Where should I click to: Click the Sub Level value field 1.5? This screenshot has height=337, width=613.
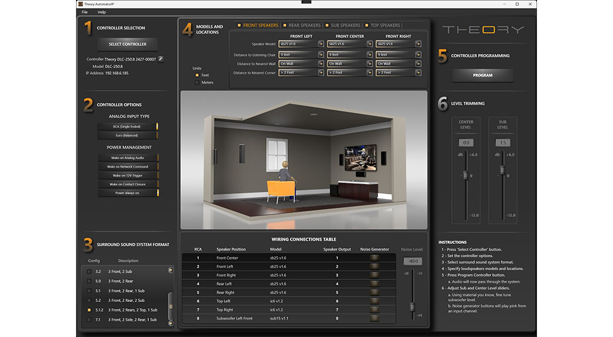pos(503,143)
